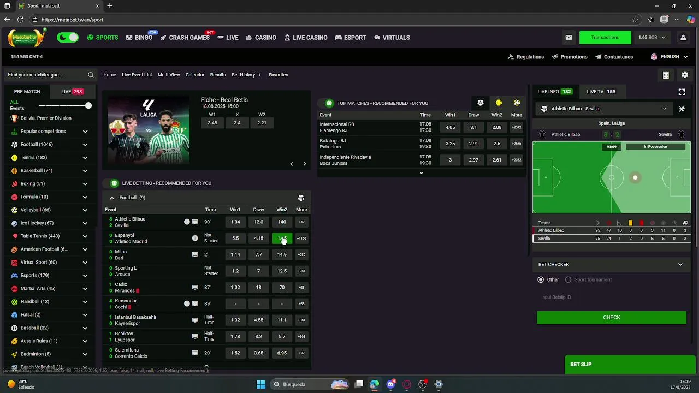
Task: Filter top matches by football icon
Action: [x=480, y=103]
